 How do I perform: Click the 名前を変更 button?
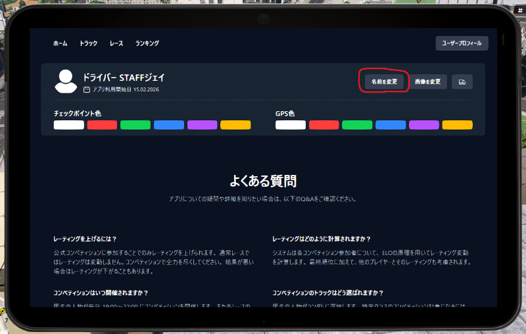point(384,82)
